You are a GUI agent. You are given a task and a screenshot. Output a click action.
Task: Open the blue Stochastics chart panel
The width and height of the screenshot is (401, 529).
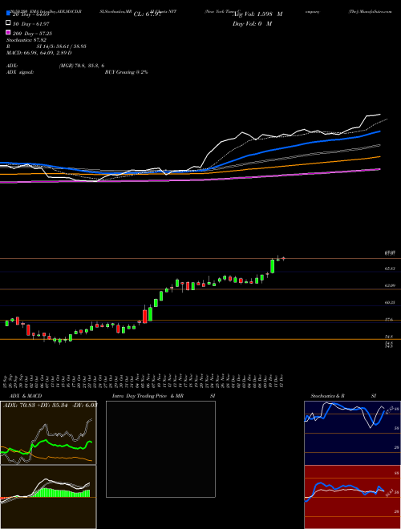[x=352, y=433]
